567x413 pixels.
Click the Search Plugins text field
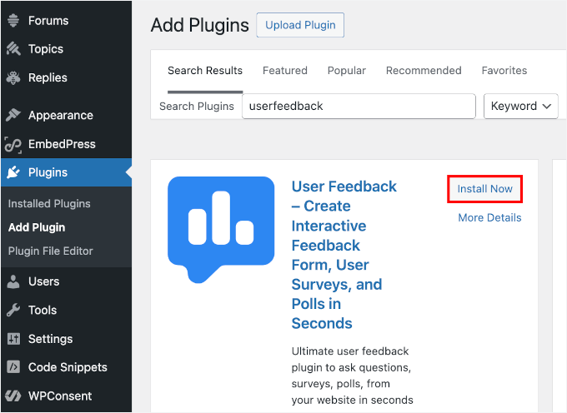[x=359, y=107]
